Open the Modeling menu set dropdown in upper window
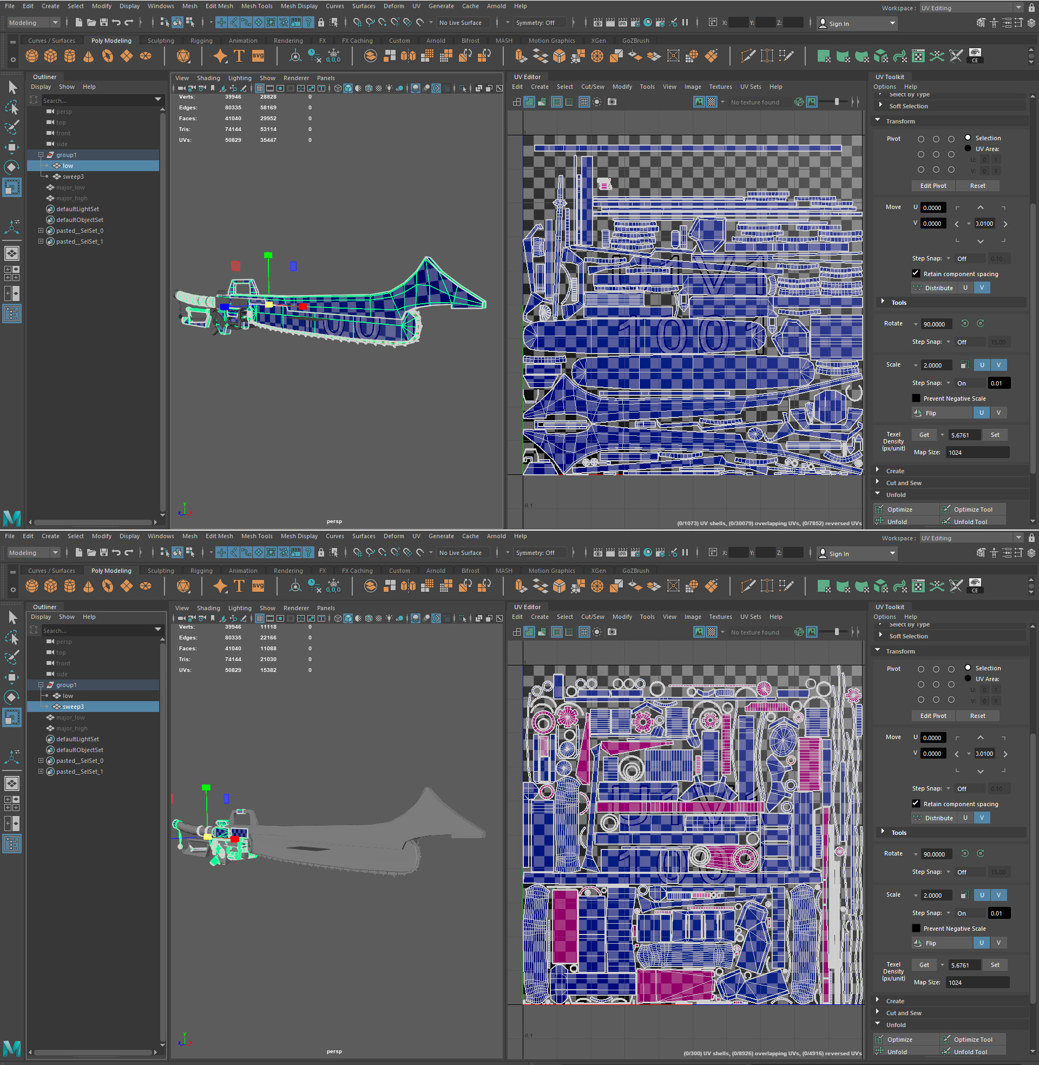The height and width of the screenshot is (1065, 1039). (x=34, y=23)
